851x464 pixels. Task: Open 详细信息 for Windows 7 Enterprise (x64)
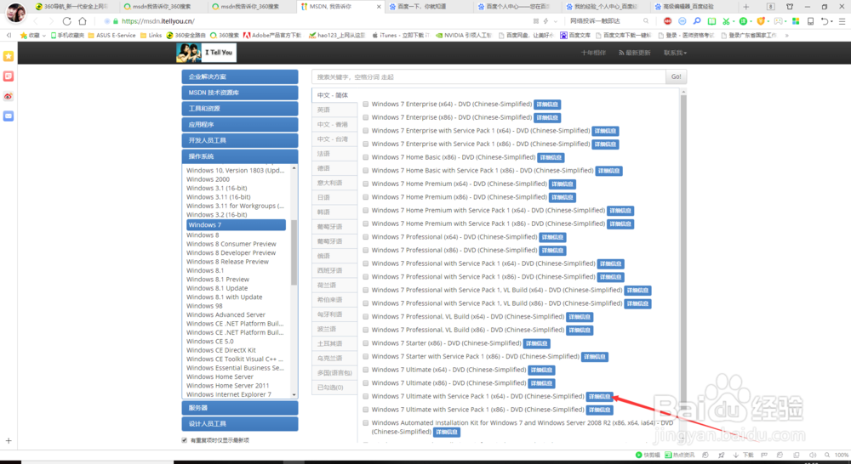[x=547, y=105]
